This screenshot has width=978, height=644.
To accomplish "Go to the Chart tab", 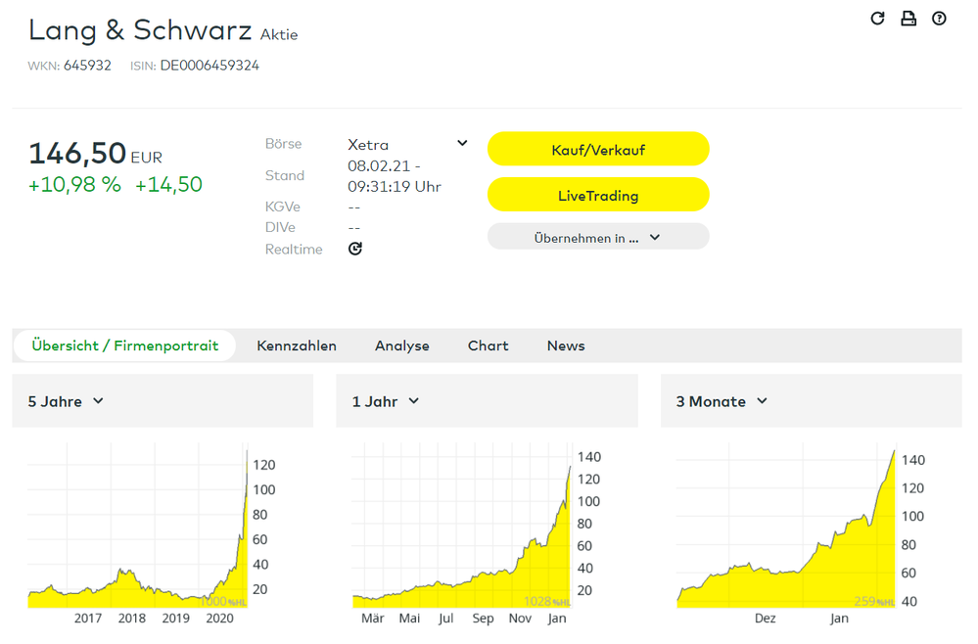I will point(488,345).
